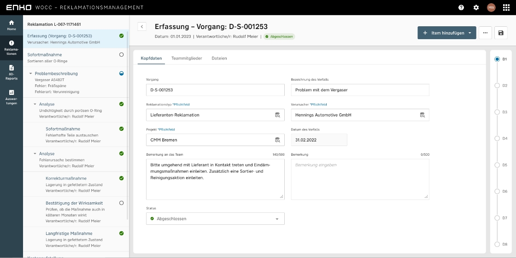This screenshot has width=516, height=258.
Task: Open the apps grid launcher
Action: 506,7
